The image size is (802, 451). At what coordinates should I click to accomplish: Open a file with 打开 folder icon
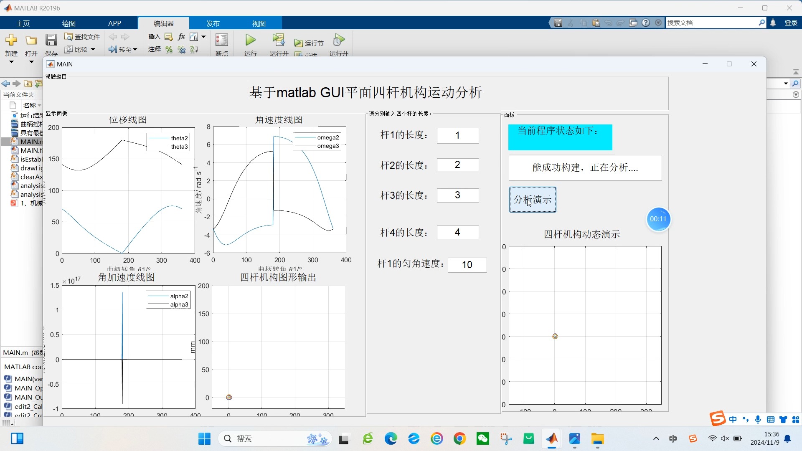pyautogui.click(x=31, y=41)
